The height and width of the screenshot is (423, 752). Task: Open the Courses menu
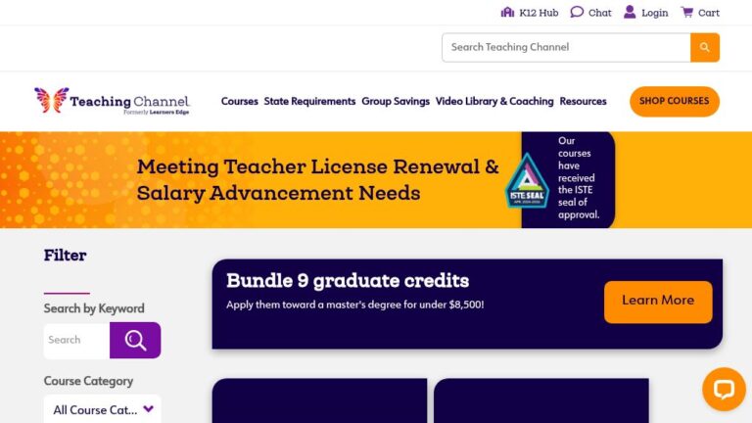(239, 101)
